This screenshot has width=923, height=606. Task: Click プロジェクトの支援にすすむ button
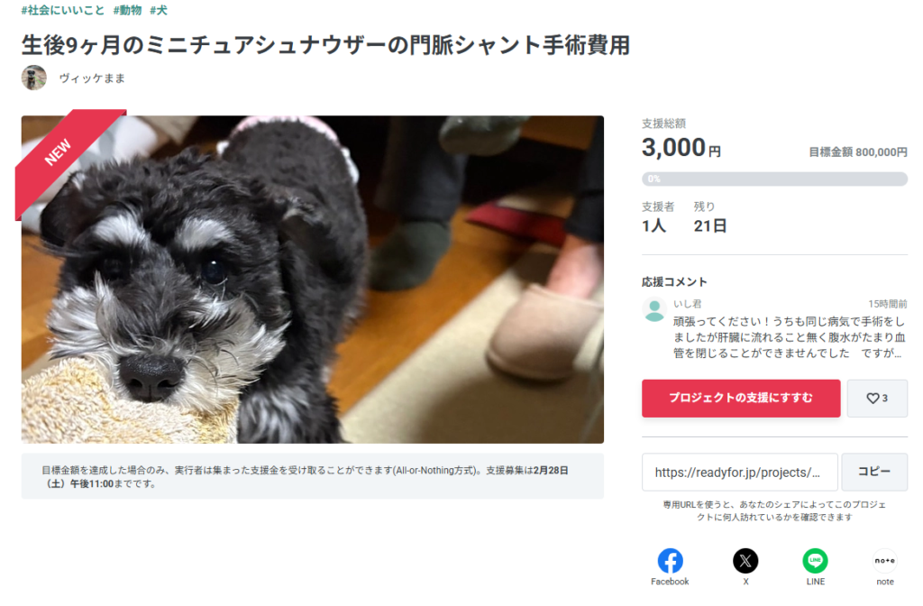point(741,399)
